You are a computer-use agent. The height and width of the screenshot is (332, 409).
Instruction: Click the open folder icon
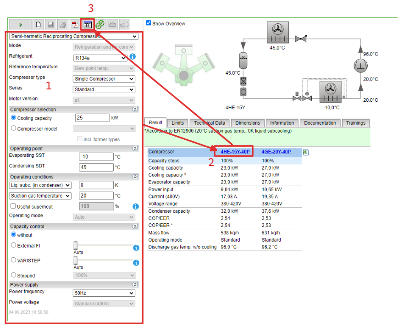tap(63, 25)
